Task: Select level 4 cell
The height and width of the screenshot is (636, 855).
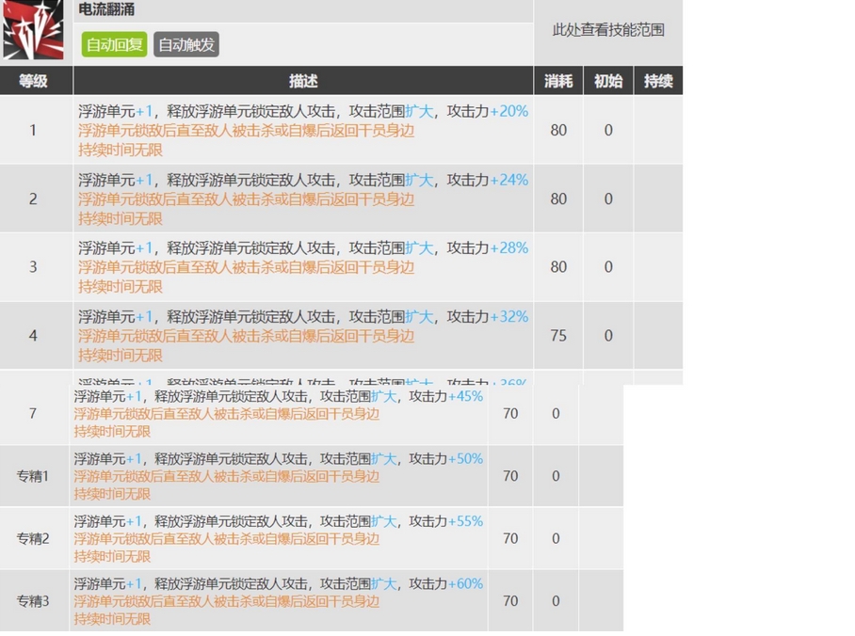Action: tap(33, 336)
